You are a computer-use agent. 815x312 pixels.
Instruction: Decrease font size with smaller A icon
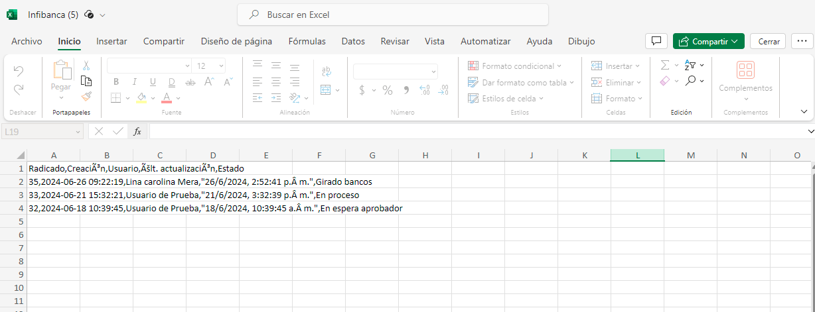[228, 82]
